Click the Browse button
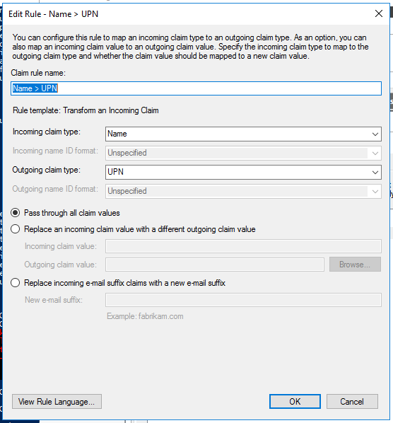Viewport: 393px width, 423px height. click(355, 264)
